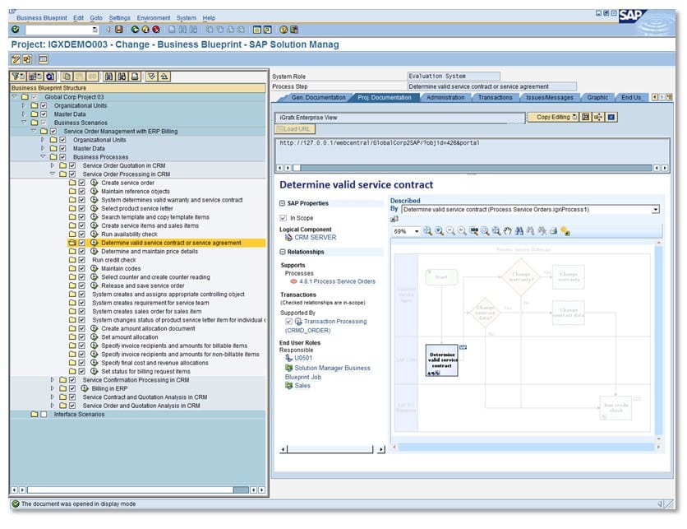This screenshot has width=687, height=529.
Task: Select the Determine and maintain price details row
Action: tap(150, 252)
